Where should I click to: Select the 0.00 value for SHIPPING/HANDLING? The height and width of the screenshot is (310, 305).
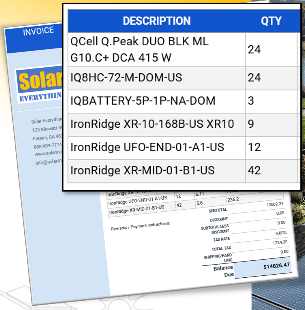point(285,252)
